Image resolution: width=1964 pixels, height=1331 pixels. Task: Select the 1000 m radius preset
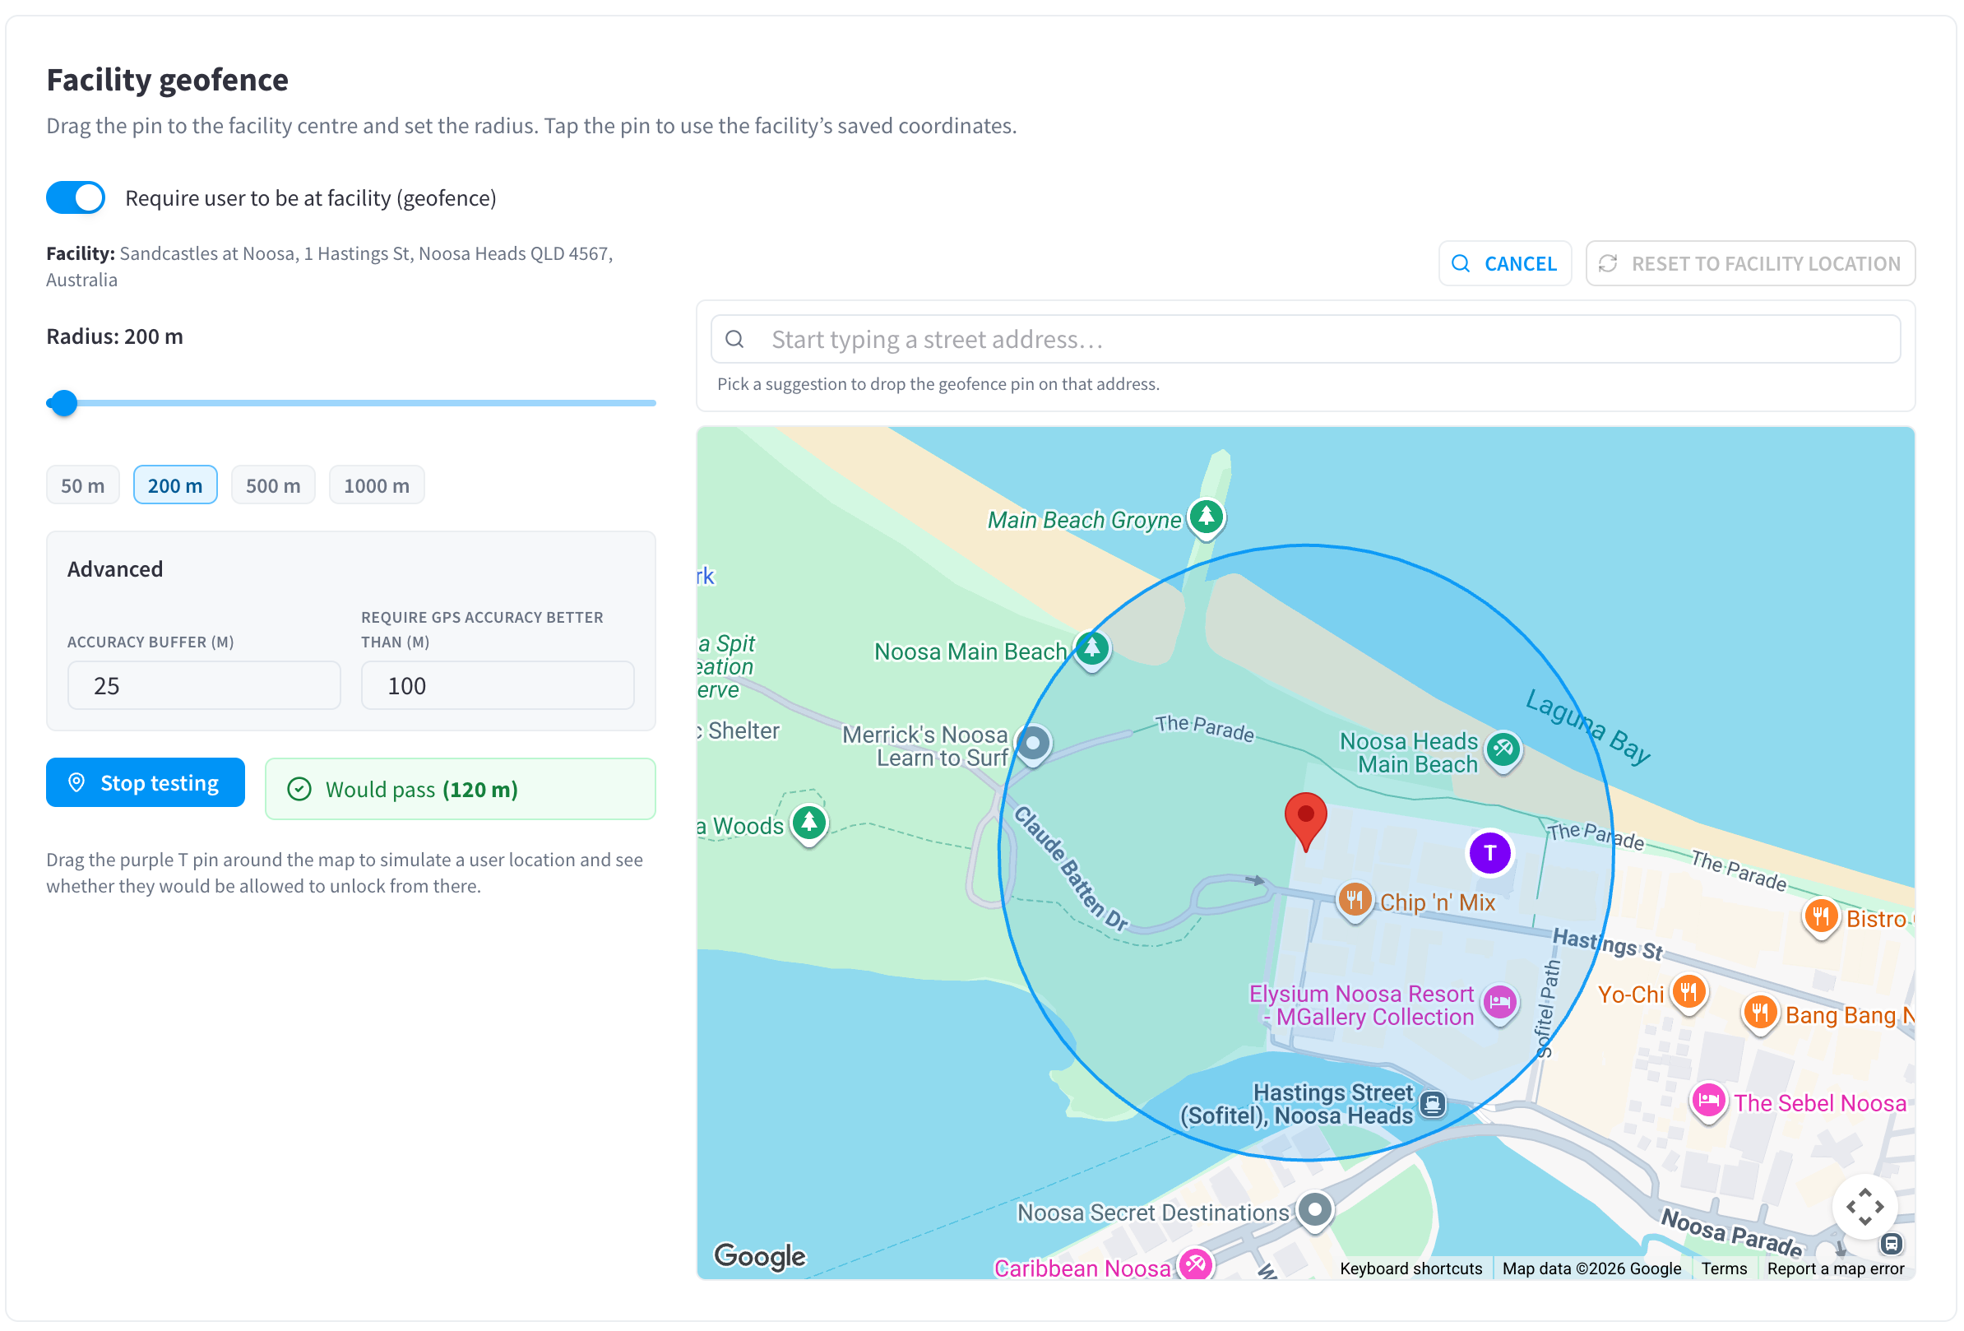pyautogui.click(x=377, y=485)
